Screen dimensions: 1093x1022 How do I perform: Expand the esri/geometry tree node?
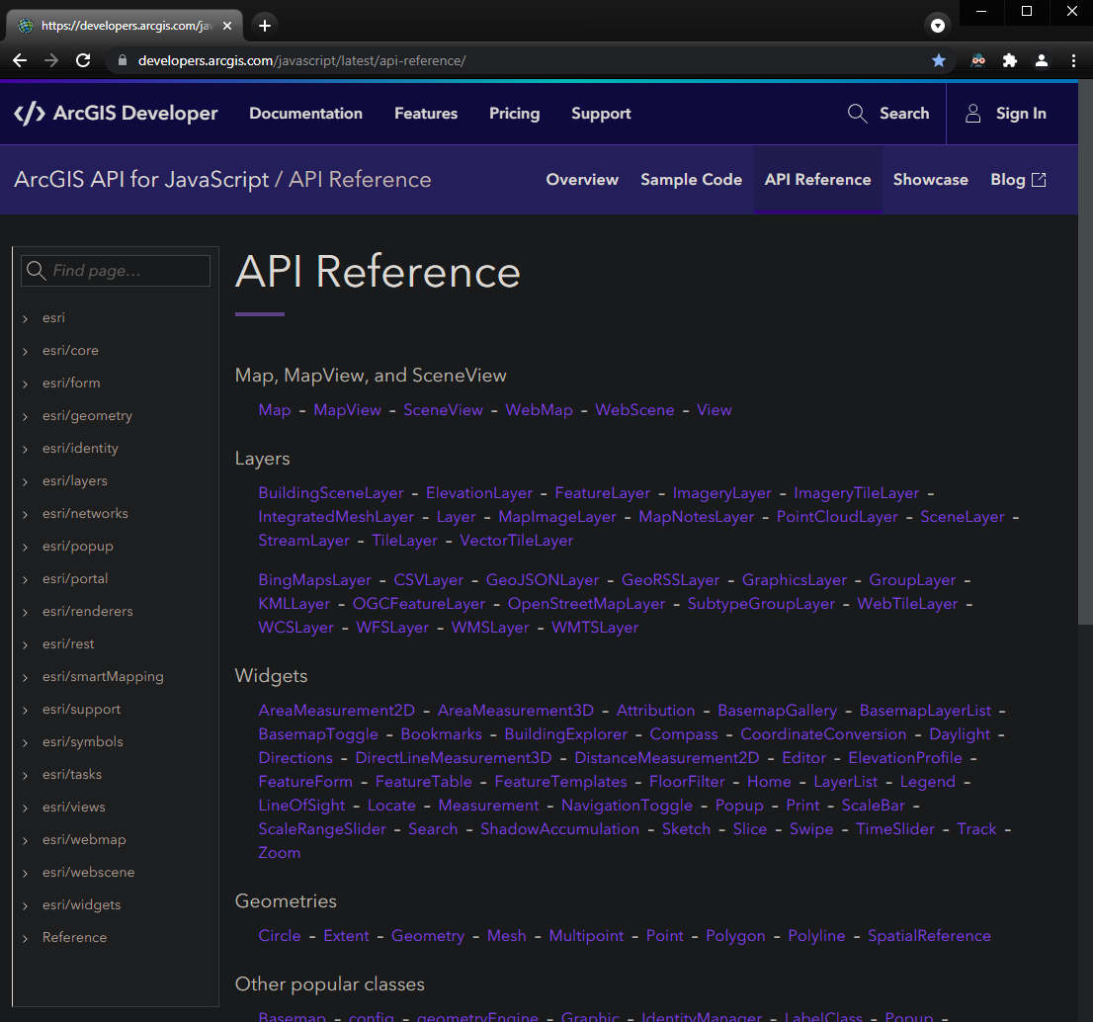pyautogui.click(x=25, y=416)
